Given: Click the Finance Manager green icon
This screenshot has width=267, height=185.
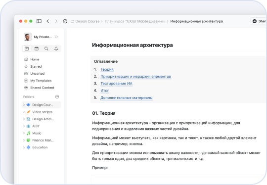Looking at the screenshot, I should [29, 140].
